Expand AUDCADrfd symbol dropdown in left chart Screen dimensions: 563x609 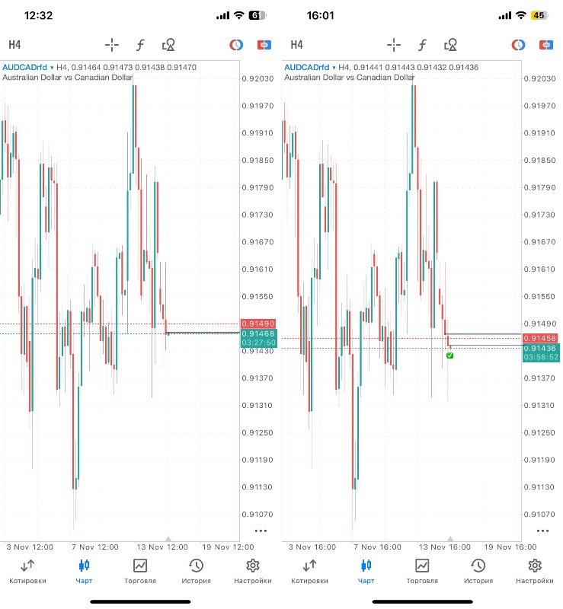coord(50,68)
